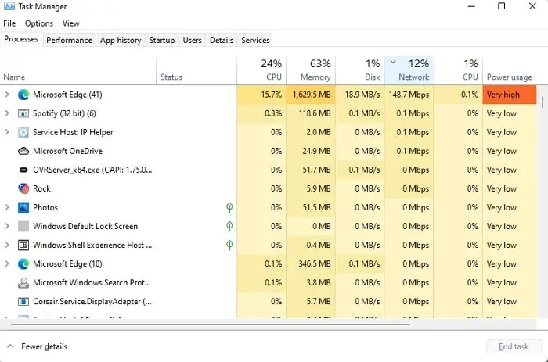This screenshot has width=548, height=362.
Task: Click the Microsoft OneDrive cloud icon
Action: tap(23, 151)
